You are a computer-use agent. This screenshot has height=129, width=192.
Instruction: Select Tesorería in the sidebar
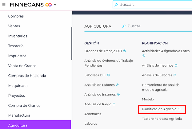point(16,46)
